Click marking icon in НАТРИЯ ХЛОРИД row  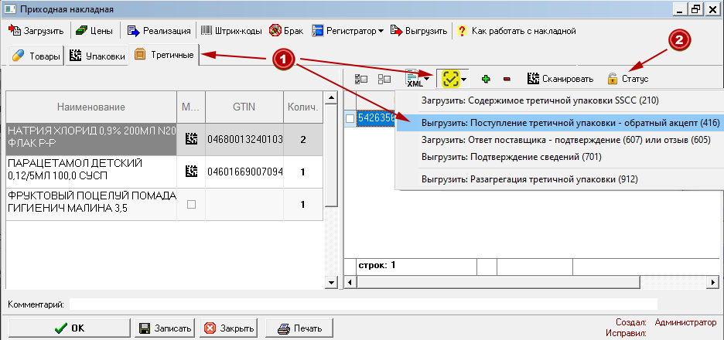(x=191, y=139)
